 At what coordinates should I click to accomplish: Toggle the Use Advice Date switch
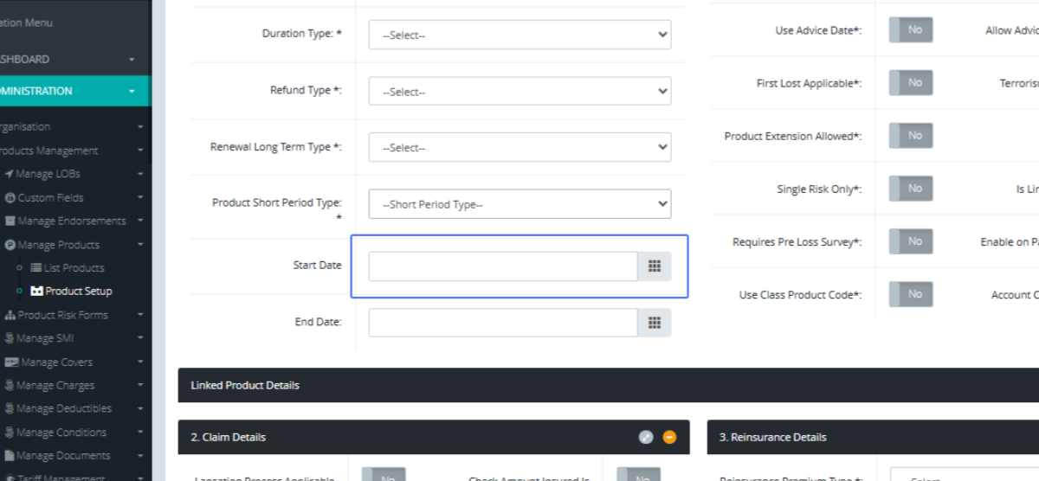(x=910, y=30)
